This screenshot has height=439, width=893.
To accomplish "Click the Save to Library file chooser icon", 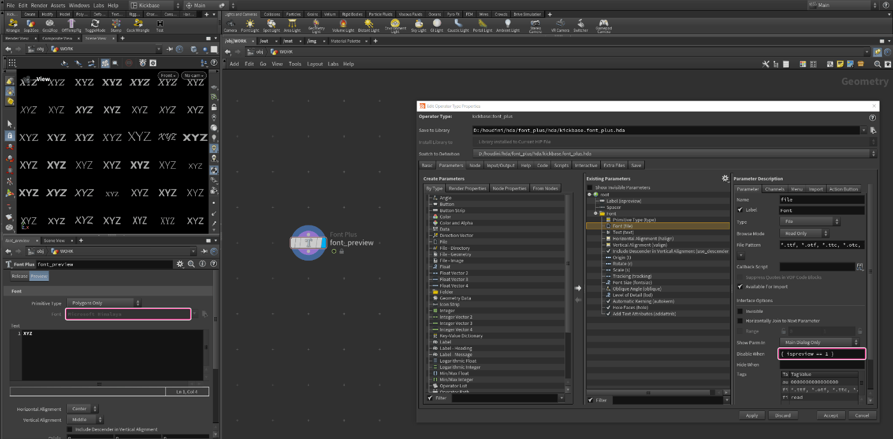I will coord(873,130).
